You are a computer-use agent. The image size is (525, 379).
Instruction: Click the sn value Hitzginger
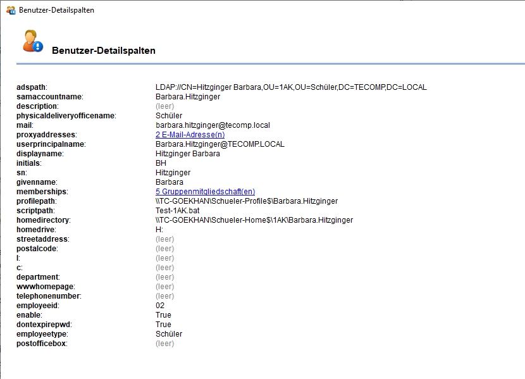pyautogui.click(x=173, y=173)
